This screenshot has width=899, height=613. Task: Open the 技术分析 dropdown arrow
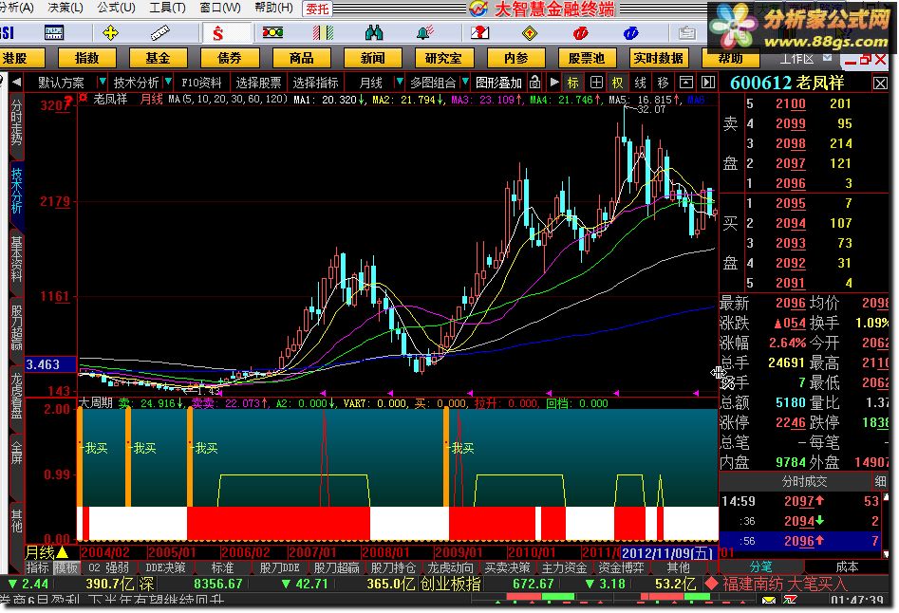[169, 83]
